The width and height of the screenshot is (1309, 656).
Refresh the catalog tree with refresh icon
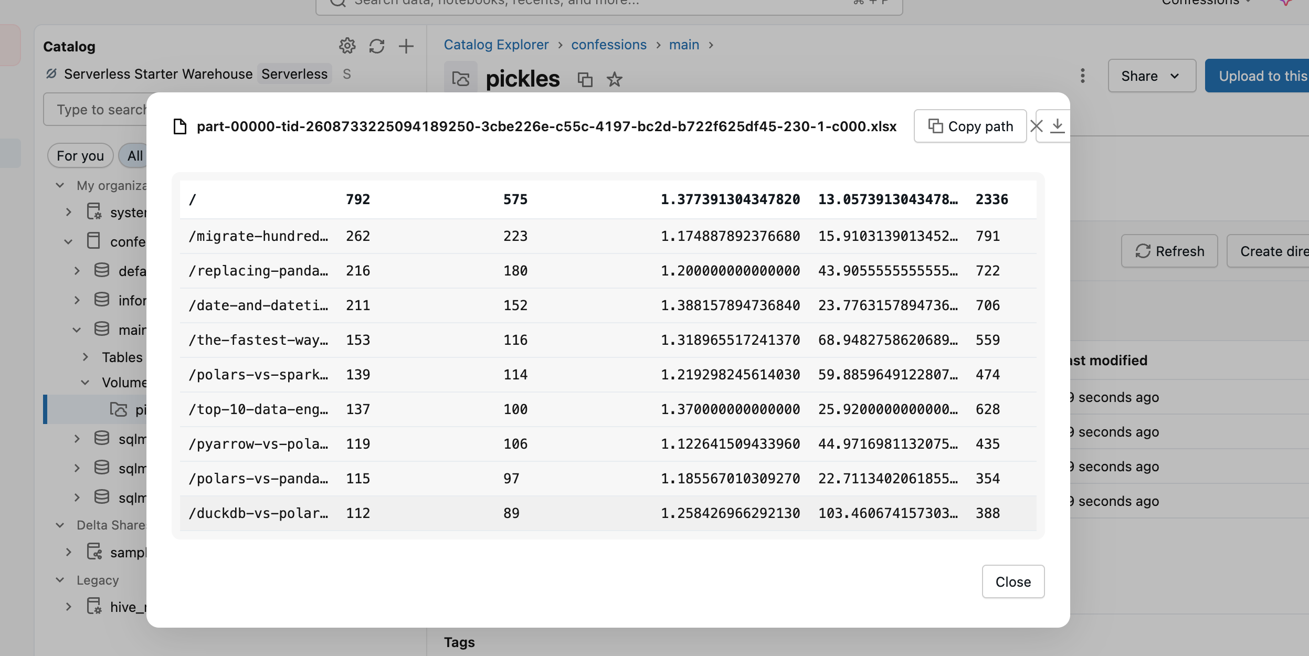tap(376, 46)
